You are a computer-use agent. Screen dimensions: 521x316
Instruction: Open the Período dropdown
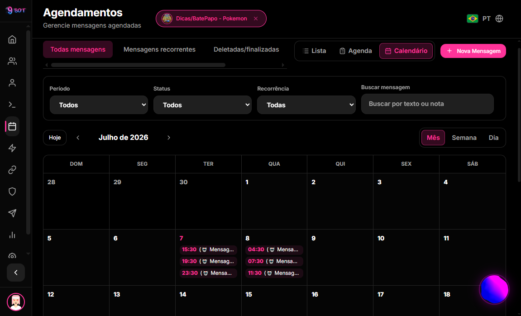click(x=99, y=105)
